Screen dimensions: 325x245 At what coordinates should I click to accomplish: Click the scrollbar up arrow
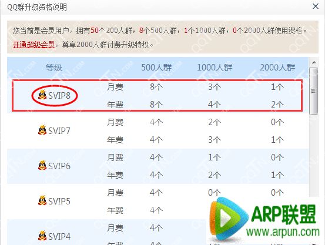314,62
